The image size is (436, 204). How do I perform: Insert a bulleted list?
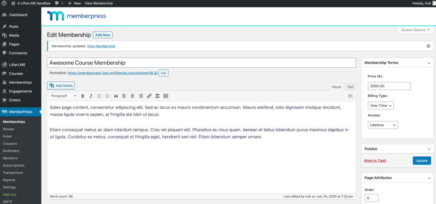[99, 96]
